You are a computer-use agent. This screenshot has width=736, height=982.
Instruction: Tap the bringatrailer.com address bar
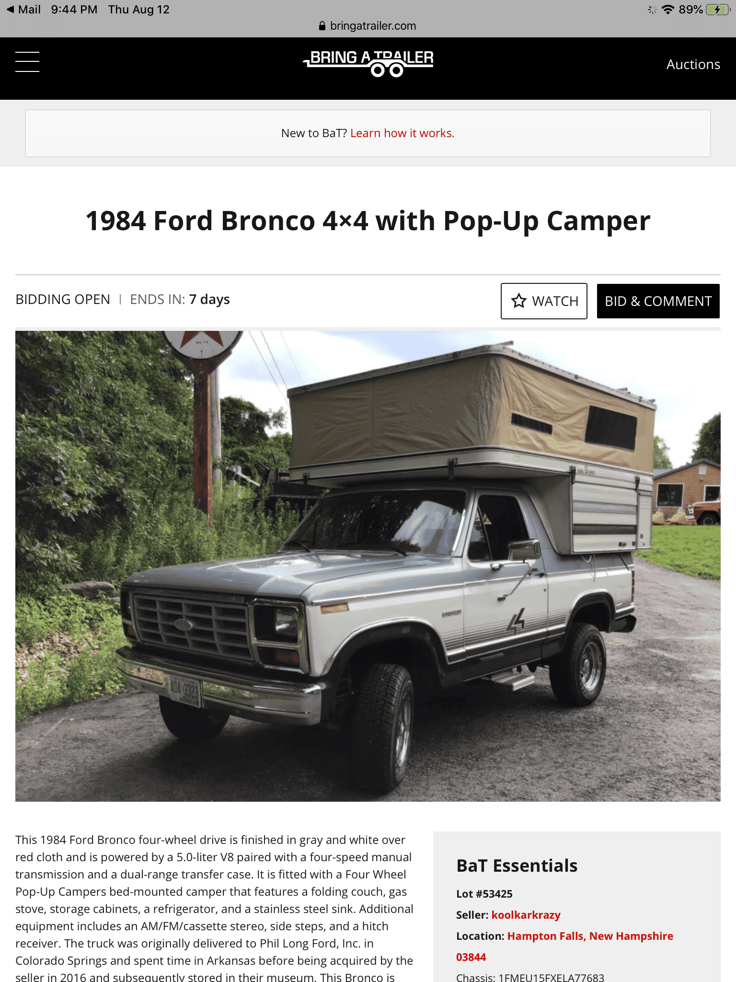[x=368, y=26]
